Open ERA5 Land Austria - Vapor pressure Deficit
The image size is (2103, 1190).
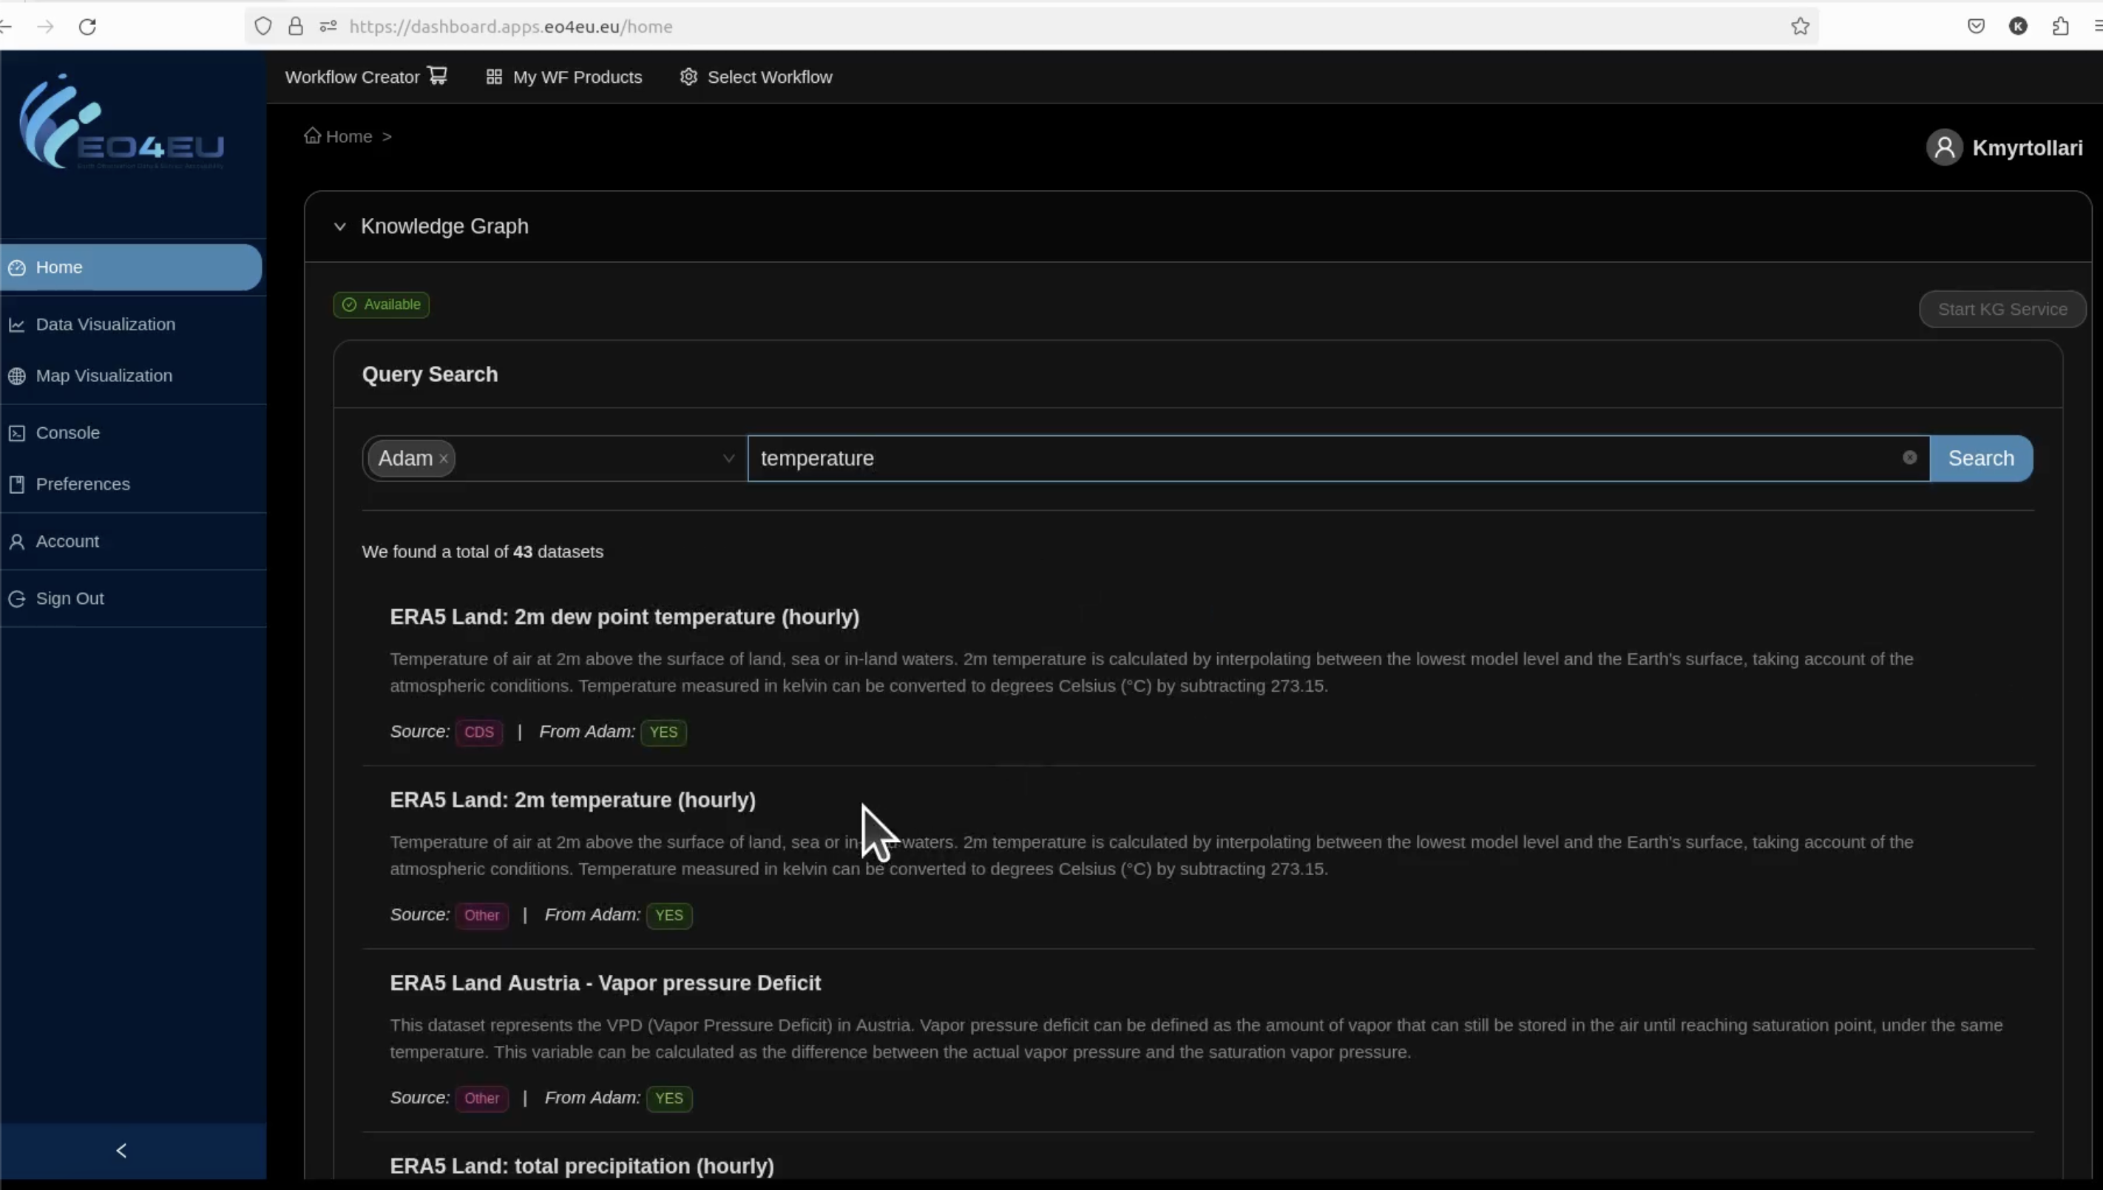coord(605,983)
